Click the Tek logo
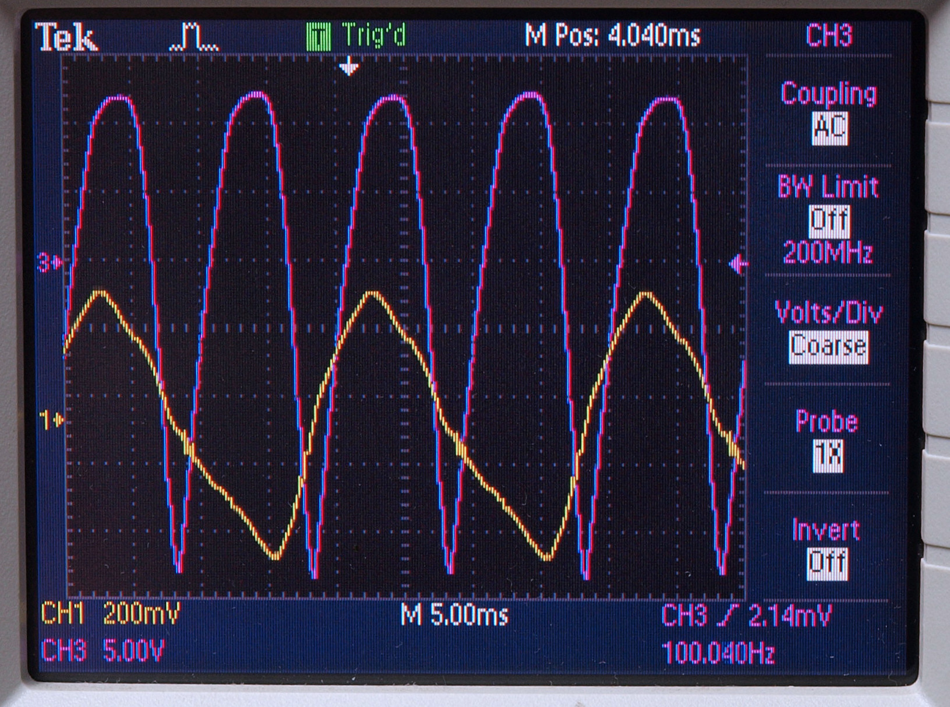 click(x=66, y=38)
